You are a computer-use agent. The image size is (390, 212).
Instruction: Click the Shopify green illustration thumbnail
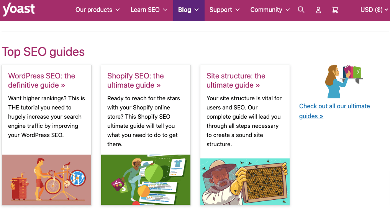tap(146, 180)
